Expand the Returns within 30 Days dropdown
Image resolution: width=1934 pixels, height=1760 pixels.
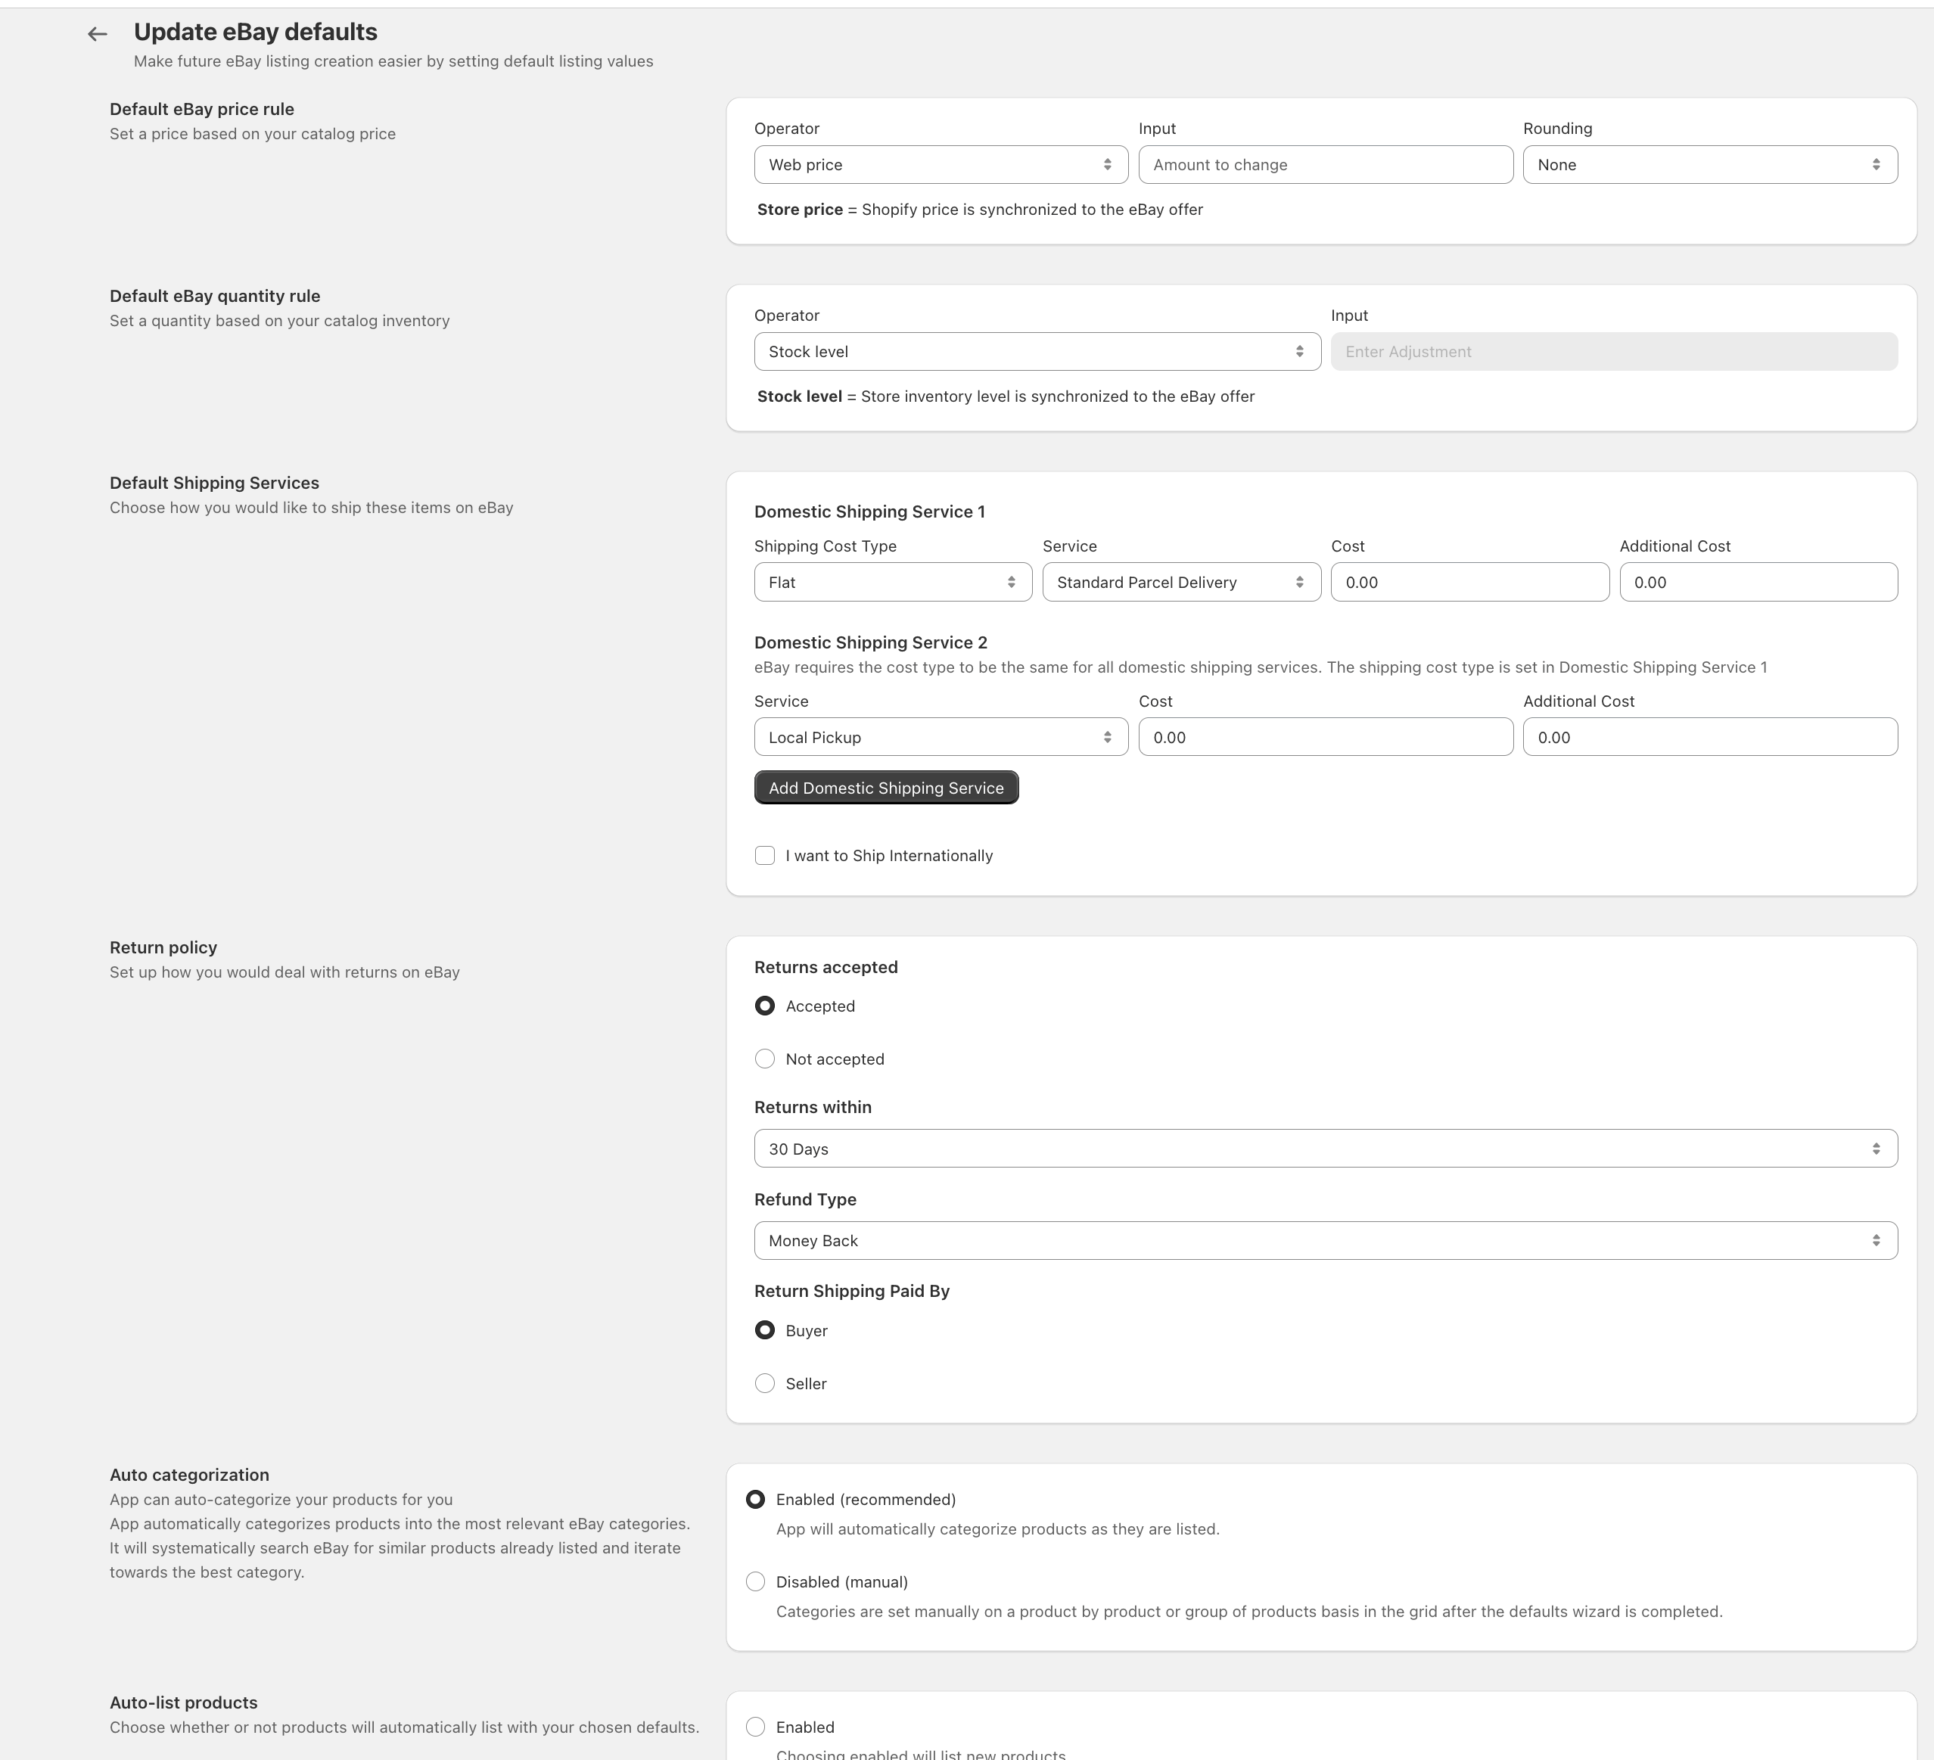pyautogui.click(x=1326, y=1147)
